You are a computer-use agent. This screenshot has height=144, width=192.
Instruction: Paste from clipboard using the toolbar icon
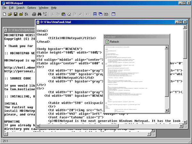click(63, 14)
